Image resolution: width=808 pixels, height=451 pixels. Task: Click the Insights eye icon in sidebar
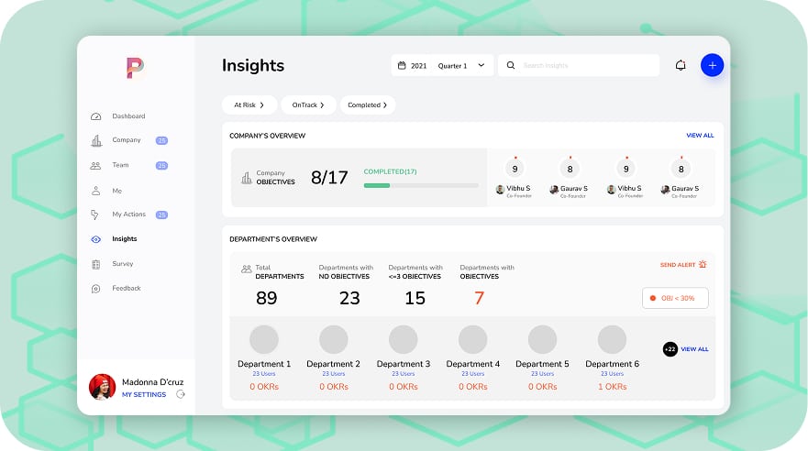[x=96, y=239]
